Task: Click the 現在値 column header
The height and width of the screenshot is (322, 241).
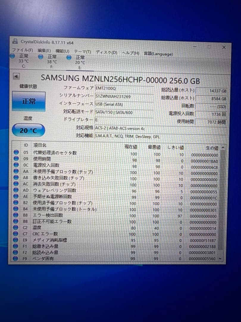Action: pyautogui.click(x=131, y=147)
